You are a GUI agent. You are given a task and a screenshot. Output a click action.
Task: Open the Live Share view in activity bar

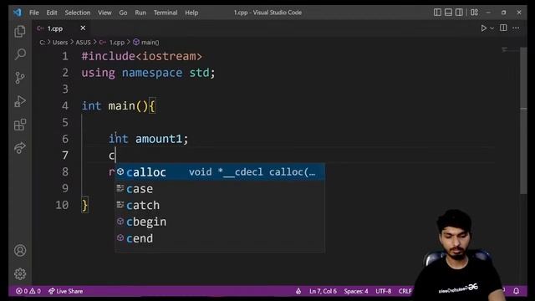point(20,148)
